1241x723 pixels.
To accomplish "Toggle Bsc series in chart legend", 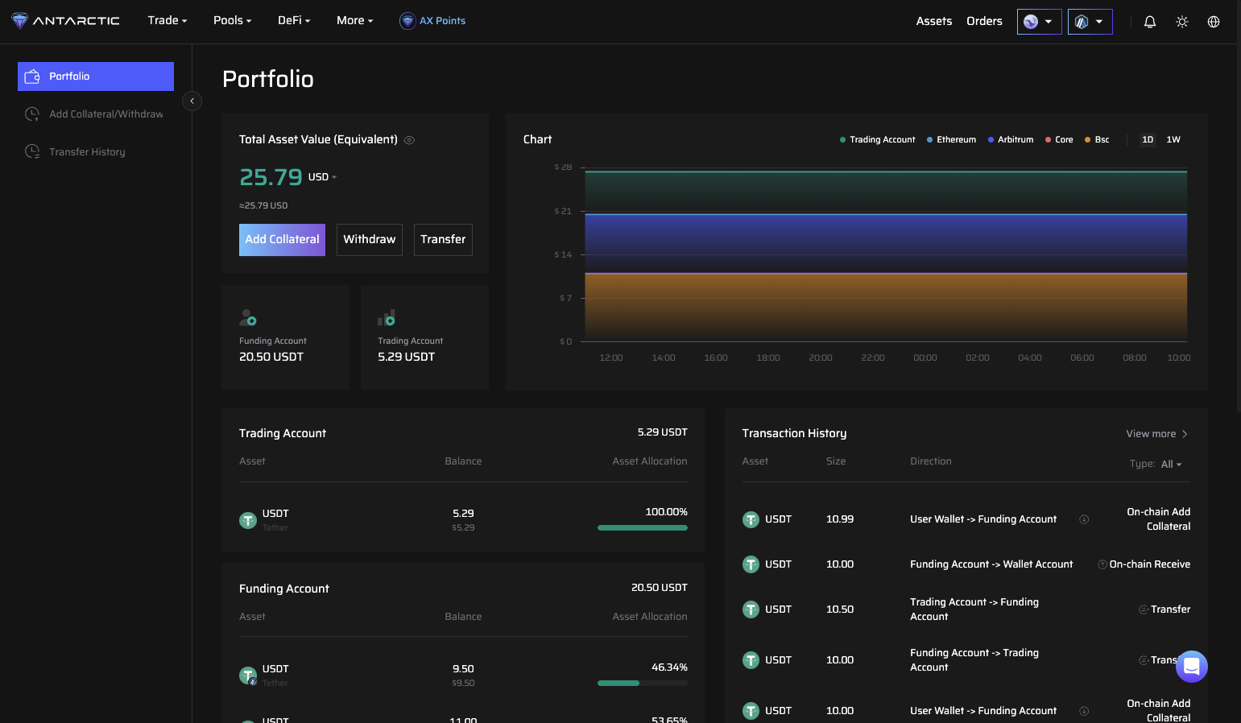I will click(x=1097, y=140).
